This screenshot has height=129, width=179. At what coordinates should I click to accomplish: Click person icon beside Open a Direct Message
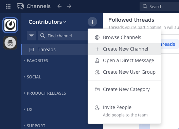tap(97, 60)
